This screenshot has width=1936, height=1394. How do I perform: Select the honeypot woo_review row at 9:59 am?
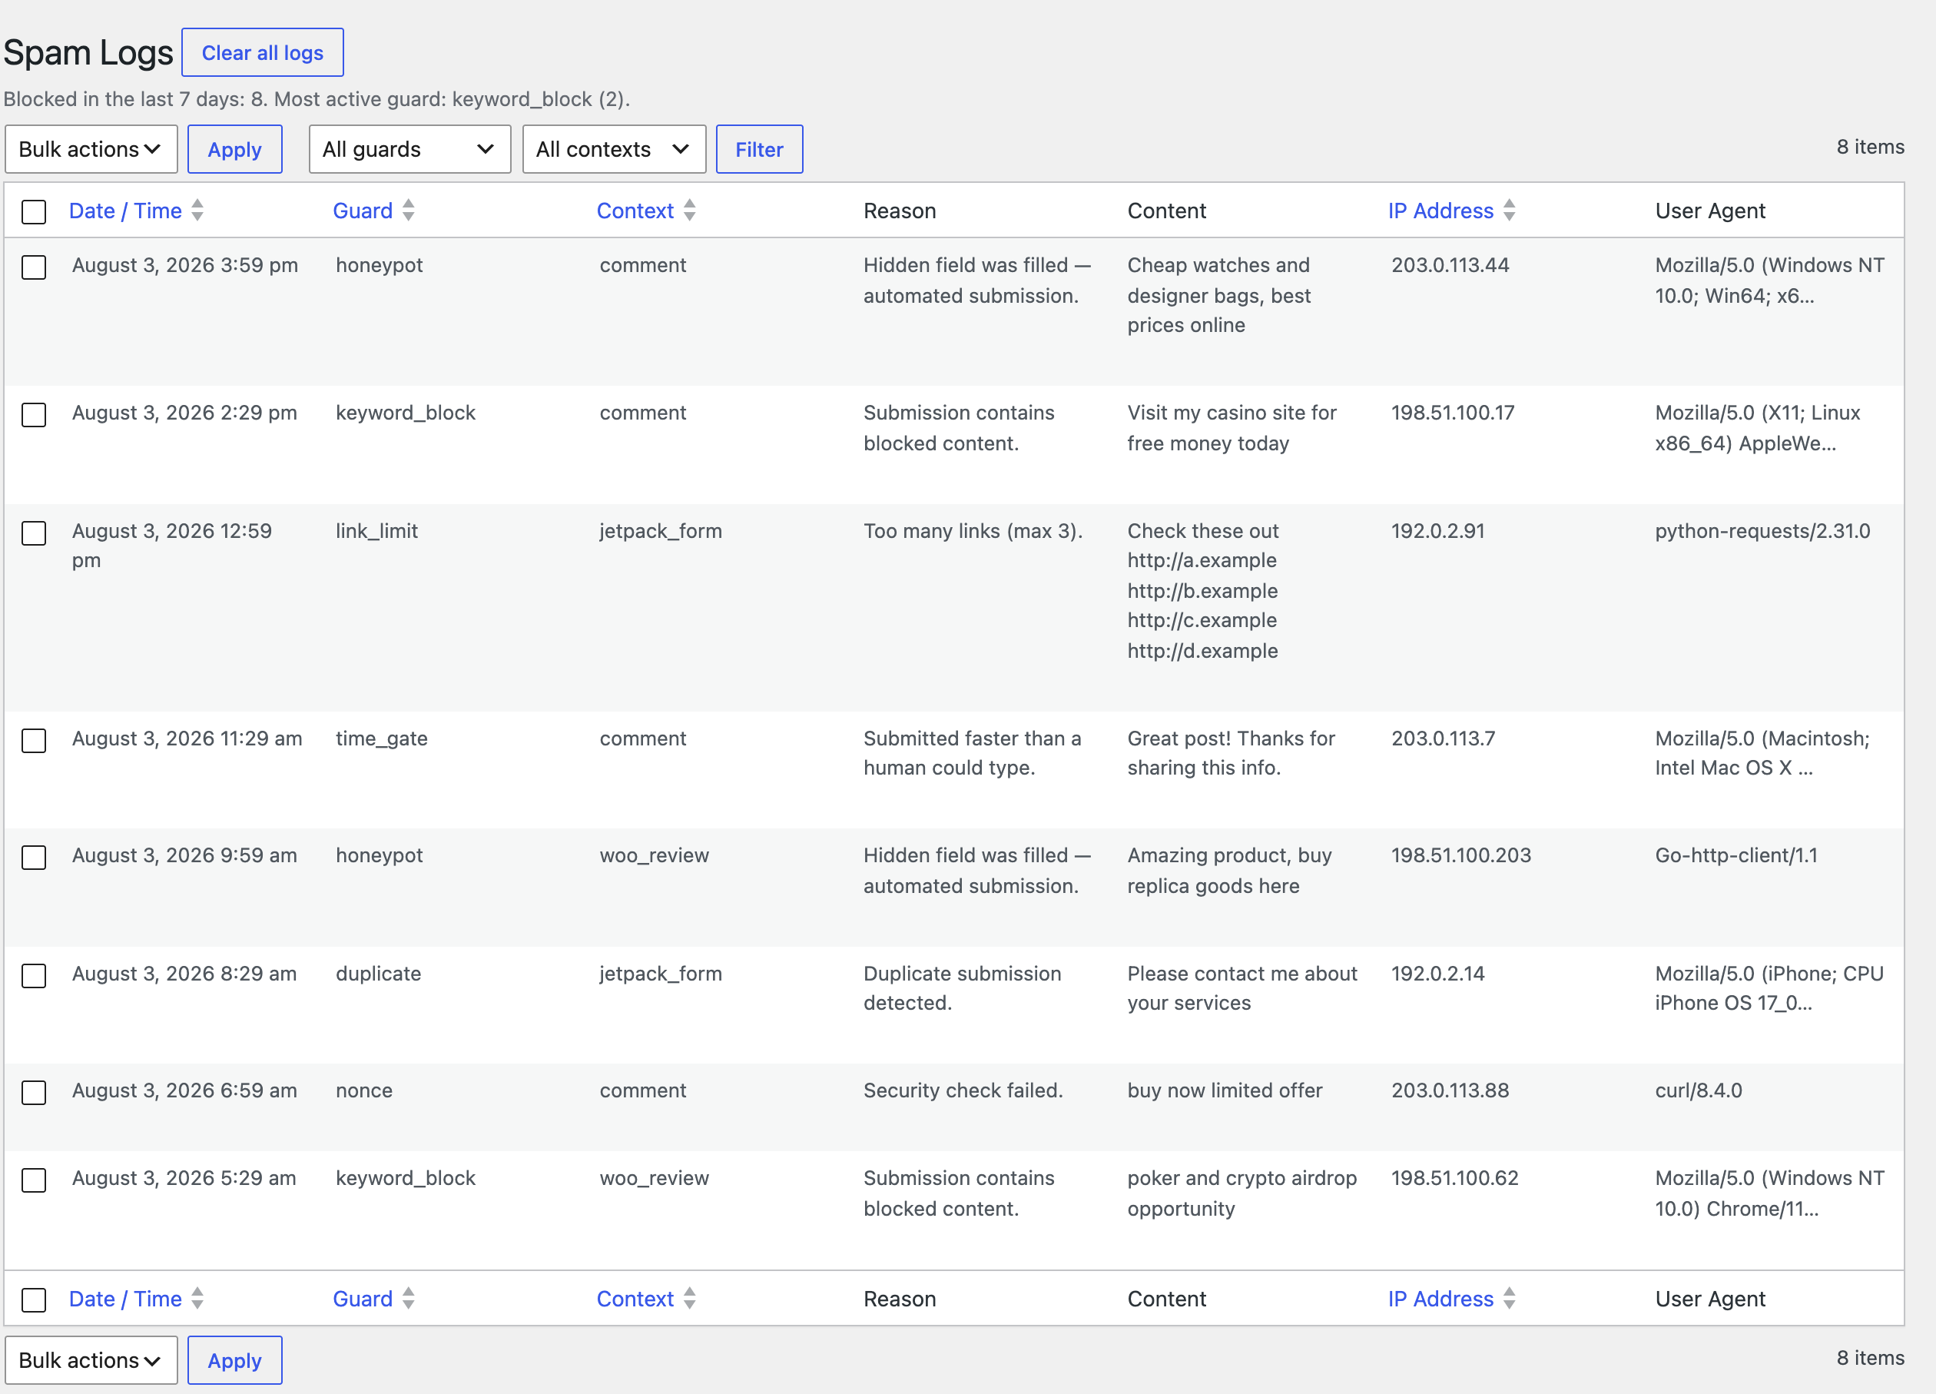coord(33,857)
